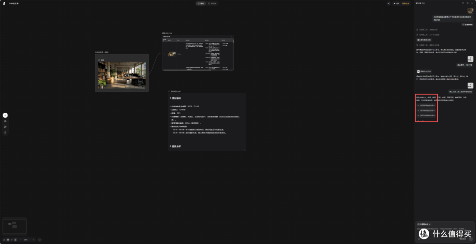The height and width of the screenshot is (244, 476).
Task: Select the top suggested reply in chat
Action: click(x=426, y=106)
